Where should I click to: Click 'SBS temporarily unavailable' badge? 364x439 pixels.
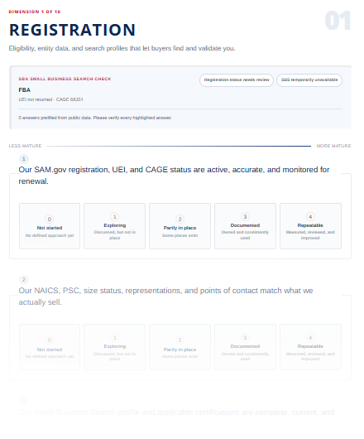pyautogui.click(x=309, y=80)
